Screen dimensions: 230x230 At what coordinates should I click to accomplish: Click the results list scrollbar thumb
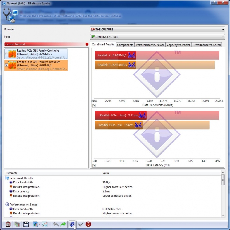point(223,180)
